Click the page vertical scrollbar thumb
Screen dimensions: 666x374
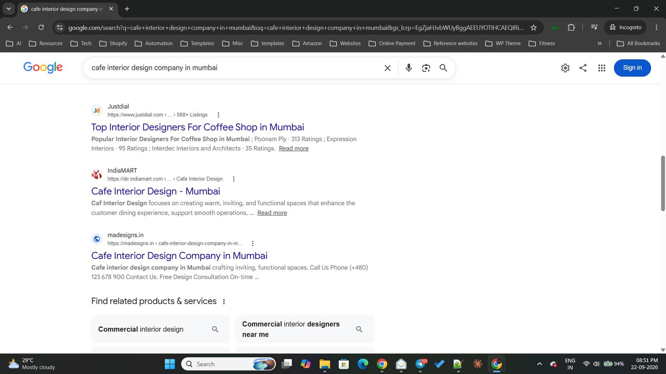[x=663, y=183]
